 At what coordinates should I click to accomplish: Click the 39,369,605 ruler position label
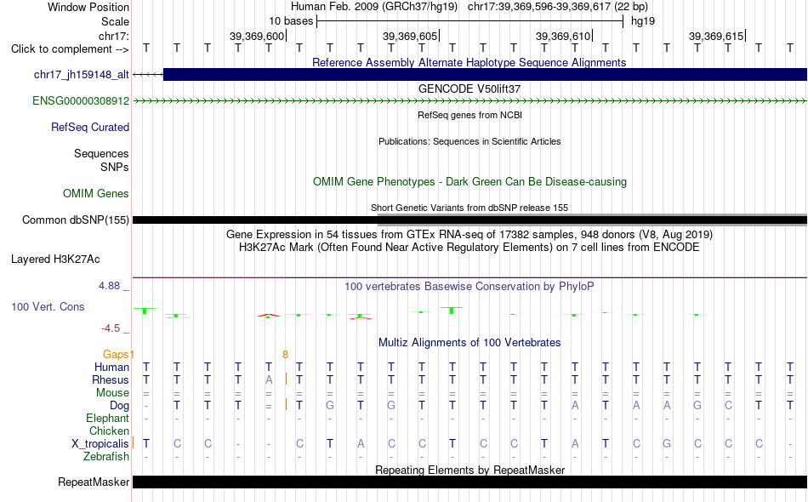pyautogui.click(x=410, y=36)
